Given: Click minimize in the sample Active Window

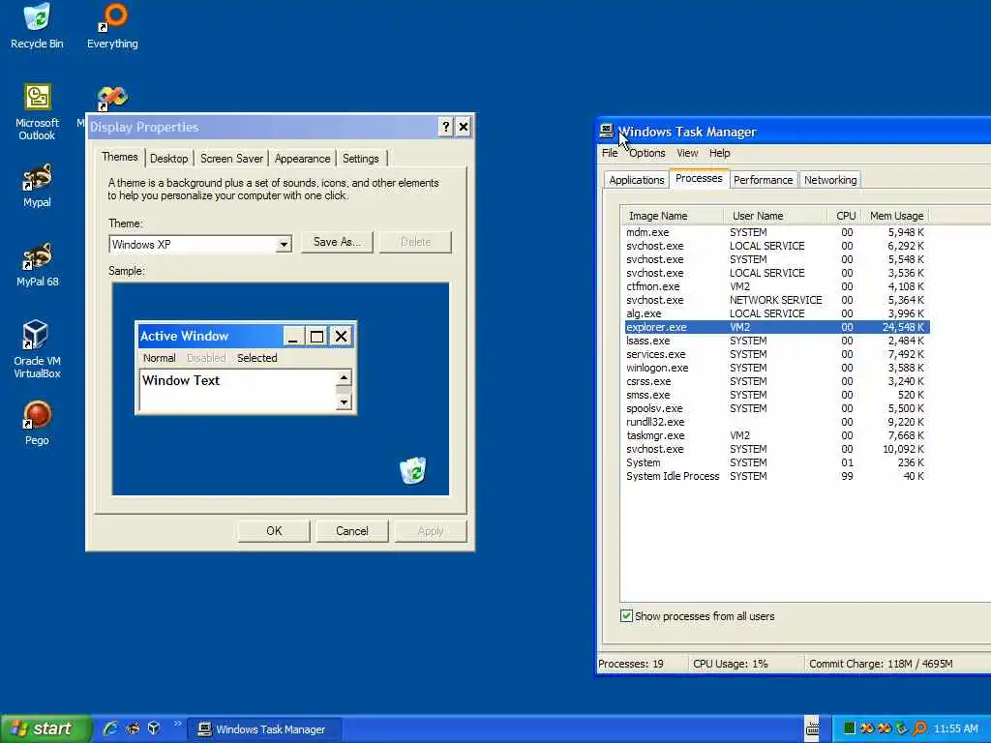Looking at the screenshot, I should (293, 336).
